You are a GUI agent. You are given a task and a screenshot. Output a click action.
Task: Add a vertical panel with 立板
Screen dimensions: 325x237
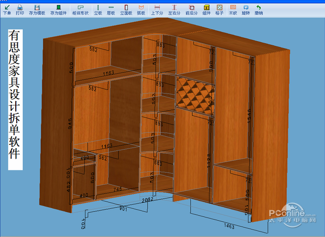pyautogui.click(x=98, y=10)
